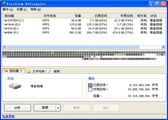Click the Defraggler logo in title bar
This screenshot has height=120, width=168.
3,4
